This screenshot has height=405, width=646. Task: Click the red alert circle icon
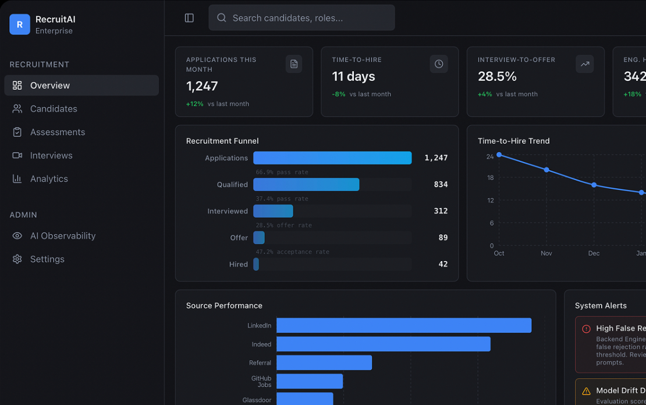(x=586, y=329)
